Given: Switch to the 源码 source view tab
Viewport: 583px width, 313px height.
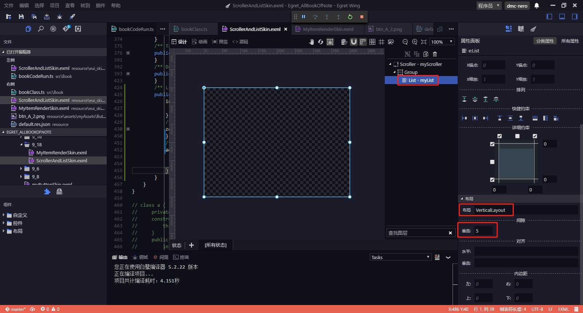Looking at the screenshot, I should click(240, 42).
